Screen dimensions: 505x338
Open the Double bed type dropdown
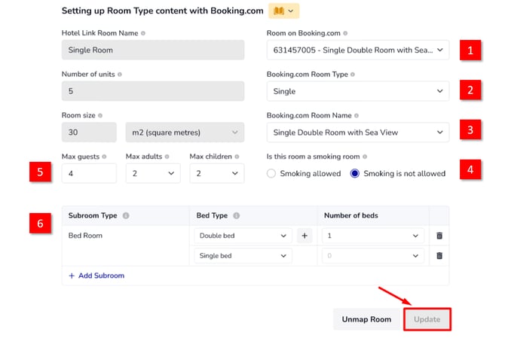tap(243, 236)
